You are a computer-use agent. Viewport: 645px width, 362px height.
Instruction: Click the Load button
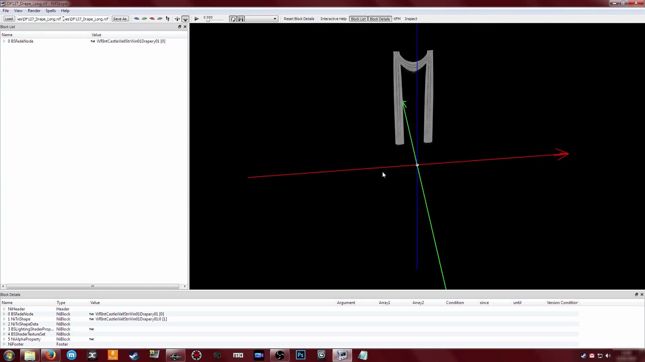[x=9, y=19]
